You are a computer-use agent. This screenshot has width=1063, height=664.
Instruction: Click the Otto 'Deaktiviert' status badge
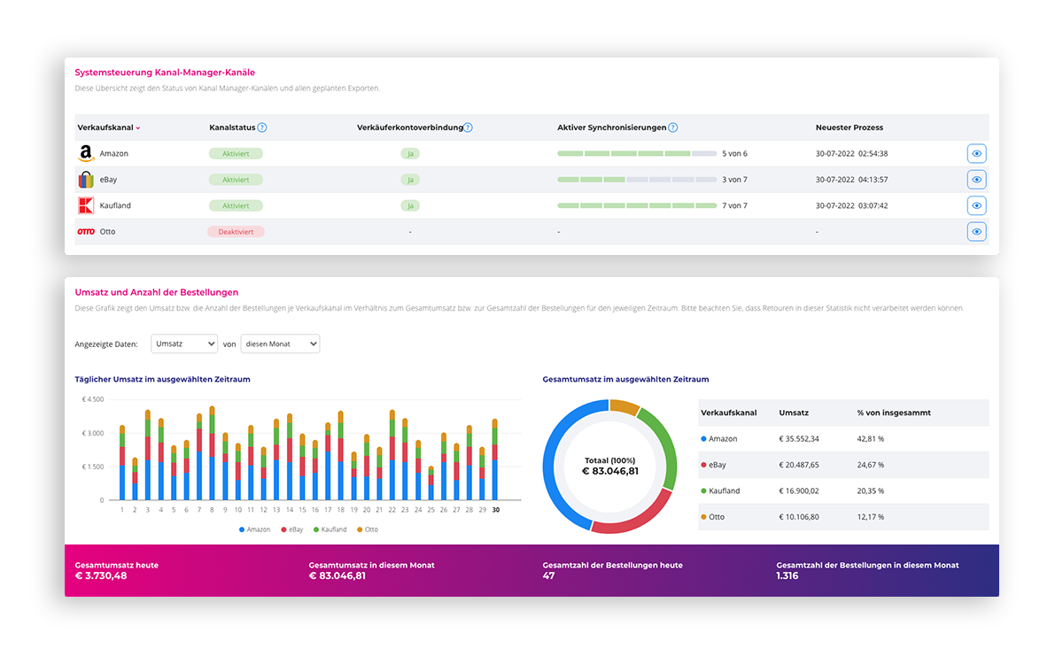click(x=236, y=232)
